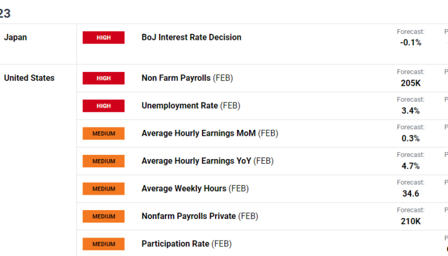Click the 34.6 forecast value

pyautogui.click(x=410, y=193)
